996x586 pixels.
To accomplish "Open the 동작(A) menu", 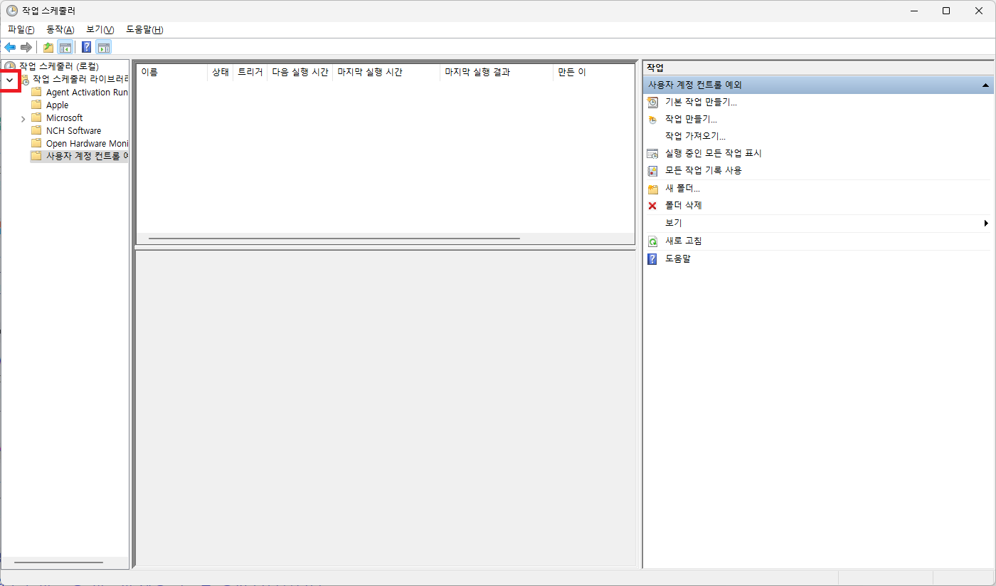I will pos(60,30).
